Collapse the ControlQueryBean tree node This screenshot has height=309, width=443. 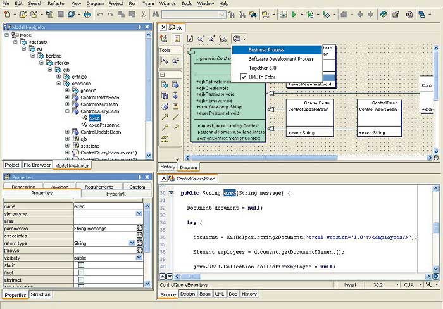coord(67,111)
